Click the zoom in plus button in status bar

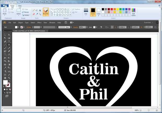tap(157, 110)
